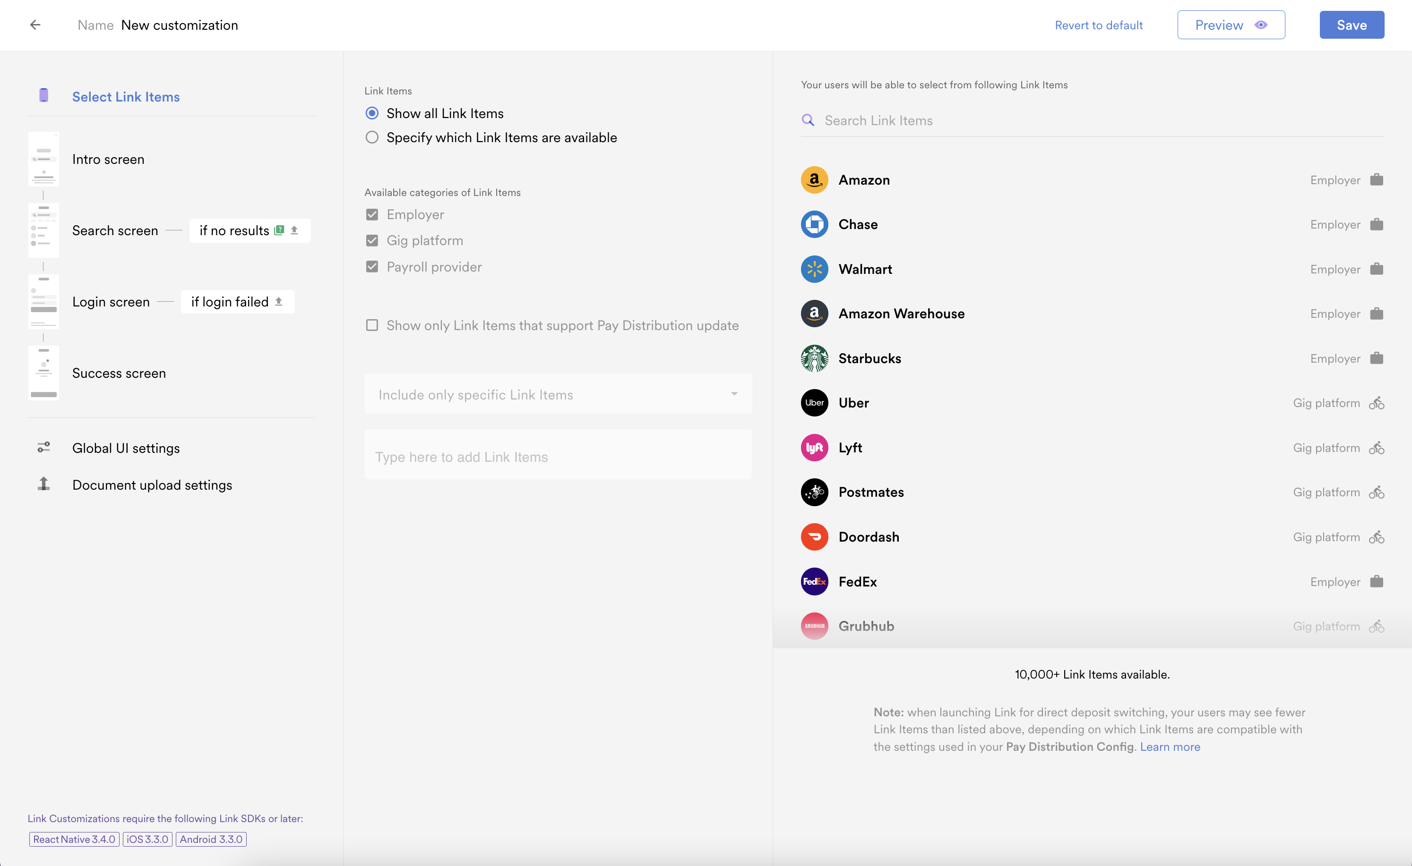Click upload arrow icon in 'if login failed'
The height and width of the screenshot is (866, 1412).
278,301
